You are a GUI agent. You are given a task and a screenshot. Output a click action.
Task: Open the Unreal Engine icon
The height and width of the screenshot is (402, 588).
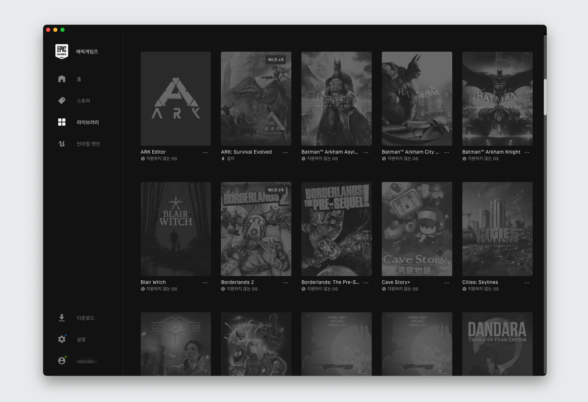point(62,144)
